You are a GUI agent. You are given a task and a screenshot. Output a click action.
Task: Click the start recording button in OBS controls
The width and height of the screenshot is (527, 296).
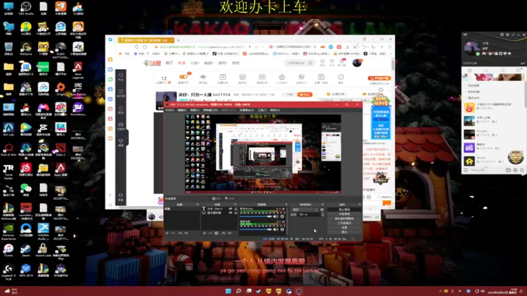pos(344,214)
